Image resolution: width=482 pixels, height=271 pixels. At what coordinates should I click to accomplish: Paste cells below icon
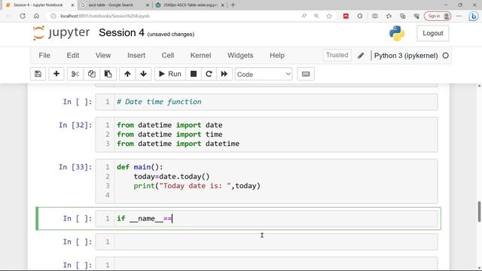tap(108, 74)
